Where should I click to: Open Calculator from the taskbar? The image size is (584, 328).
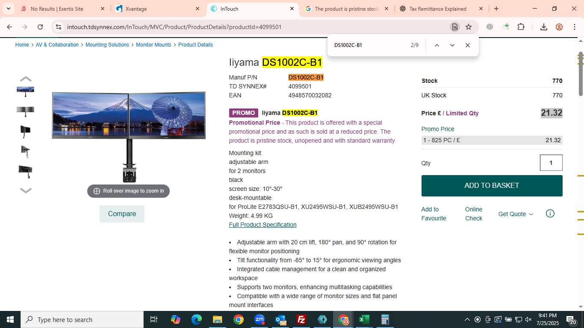point(385,319)
